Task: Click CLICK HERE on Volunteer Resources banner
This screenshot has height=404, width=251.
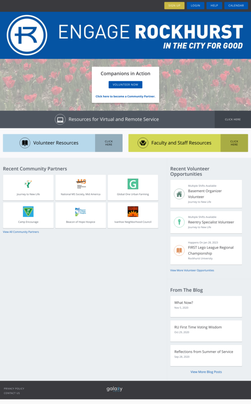Action: [109, 143]
